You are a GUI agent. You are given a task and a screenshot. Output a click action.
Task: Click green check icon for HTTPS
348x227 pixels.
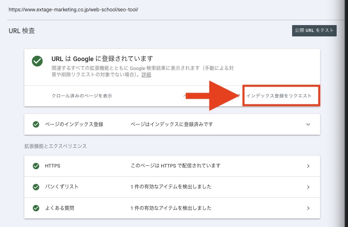point(36,166)
